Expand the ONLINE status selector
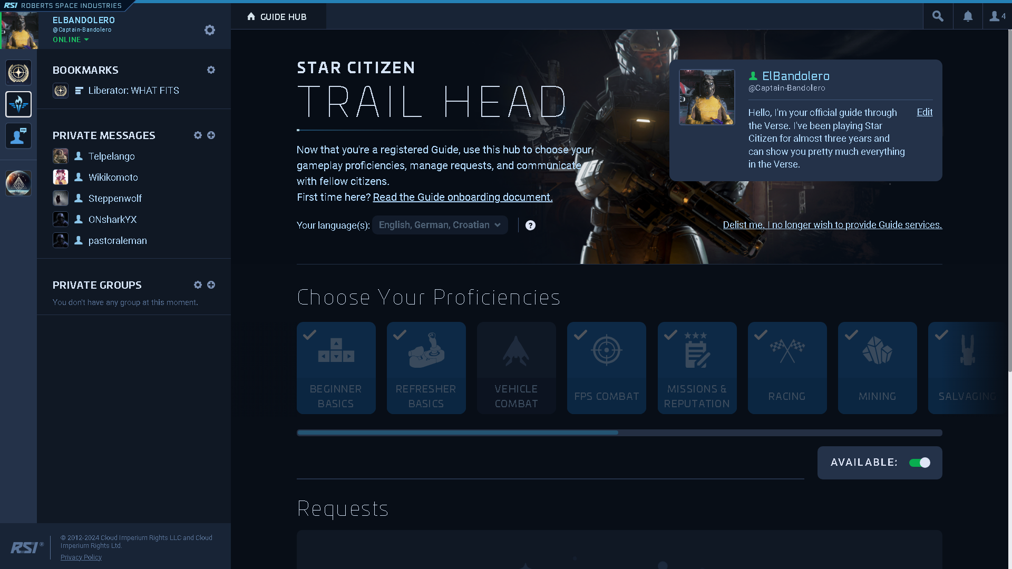Screen dimensions: 1012x569 click(70, 39)
